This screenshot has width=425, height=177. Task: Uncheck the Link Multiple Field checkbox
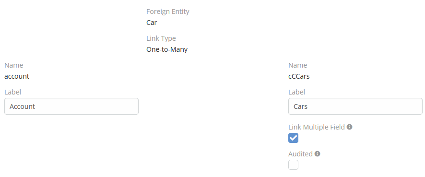(293, 138)
